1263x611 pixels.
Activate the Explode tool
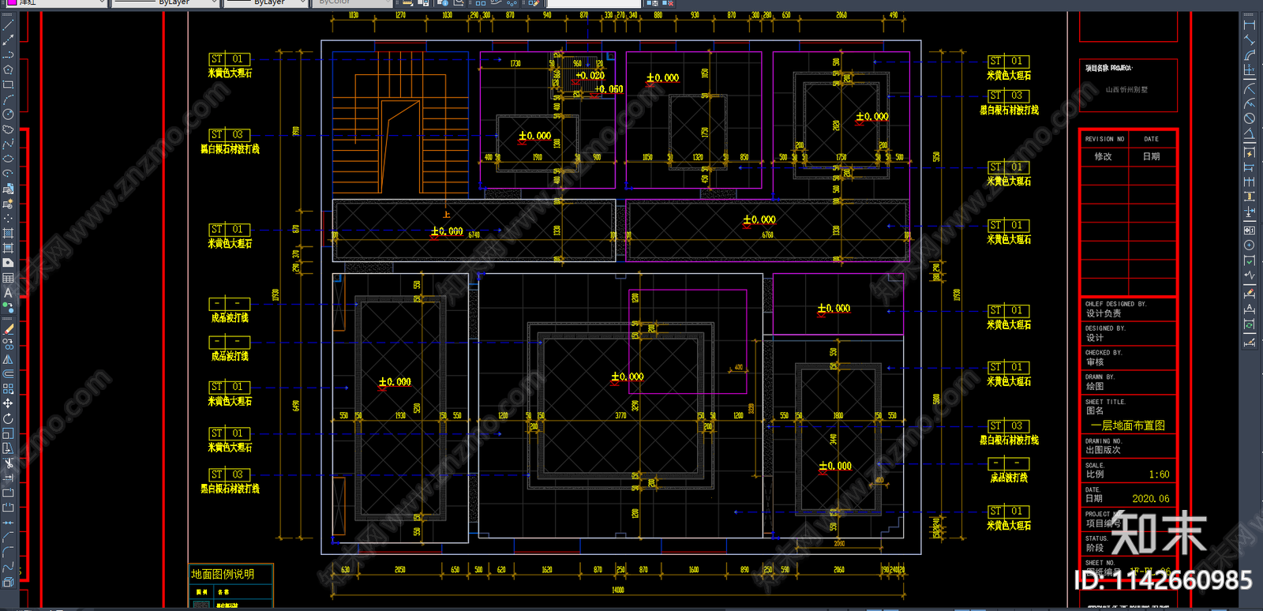(x=8, y=583)
